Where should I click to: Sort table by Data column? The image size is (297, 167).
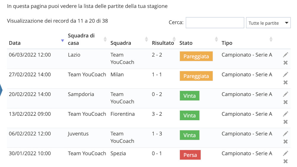point(15,43)
